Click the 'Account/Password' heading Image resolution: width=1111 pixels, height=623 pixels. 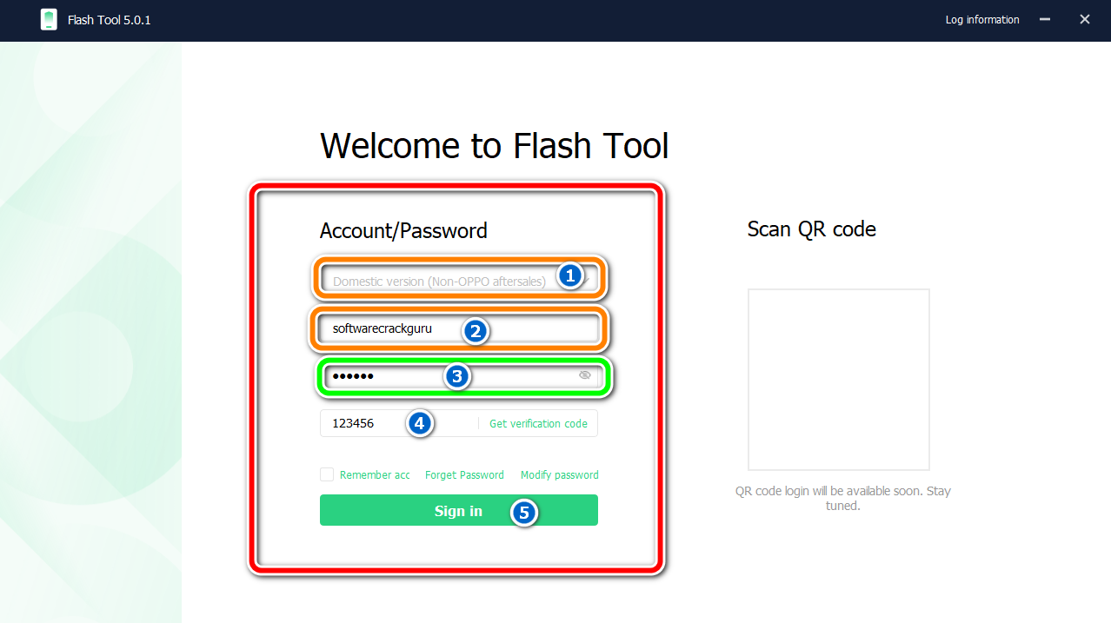(403, 230)
